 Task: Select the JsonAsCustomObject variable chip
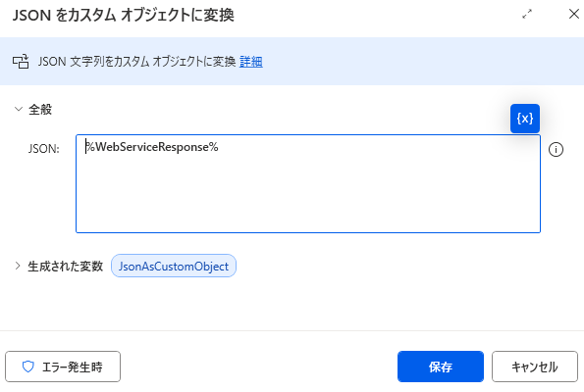[x=174, y=266]
